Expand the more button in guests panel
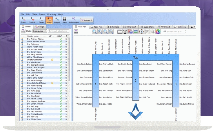The width and height of the screenshot is (213, 134). tap(23, 31)
